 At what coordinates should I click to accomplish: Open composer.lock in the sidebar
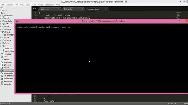[x=9, y=73]
